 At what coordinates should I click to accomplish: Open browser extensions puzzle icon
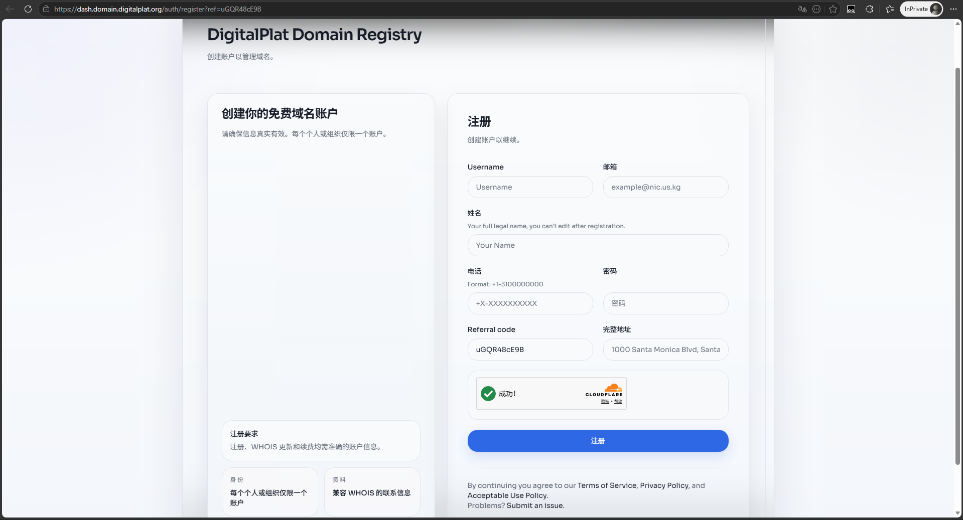[x=870, y=9]
